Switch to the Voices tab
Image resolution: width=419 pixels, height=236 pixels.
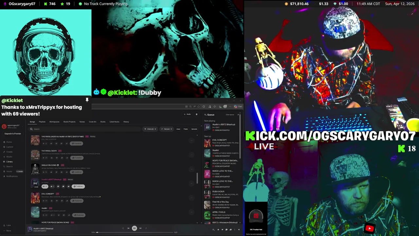pyautogui.click(x=82, y=122)
